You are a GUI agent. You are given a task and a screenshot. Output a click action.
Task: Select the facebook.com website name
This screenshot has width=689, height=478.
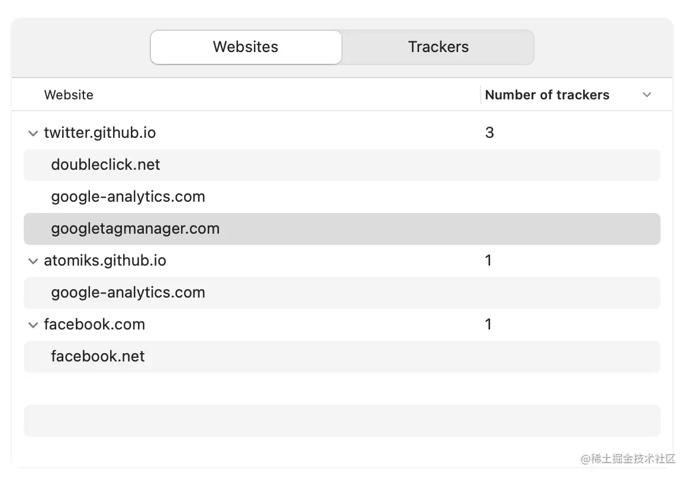click(95, 324)
